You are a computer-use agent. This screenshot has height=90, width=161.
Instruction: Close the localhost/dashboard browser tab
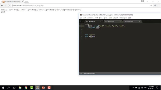pos(22,2)
